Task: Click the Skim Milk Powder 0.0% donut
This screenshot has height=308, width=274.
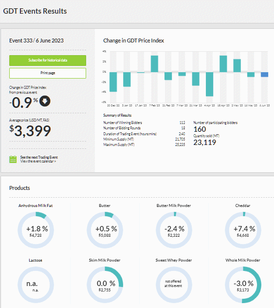Action: pos(105,285)
